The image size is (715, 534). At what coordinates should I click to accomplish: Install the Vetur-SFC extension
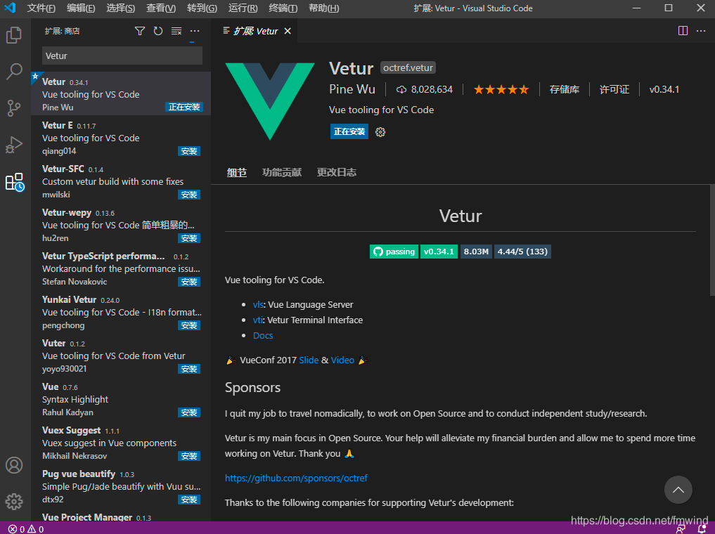[x=189, y=195]
